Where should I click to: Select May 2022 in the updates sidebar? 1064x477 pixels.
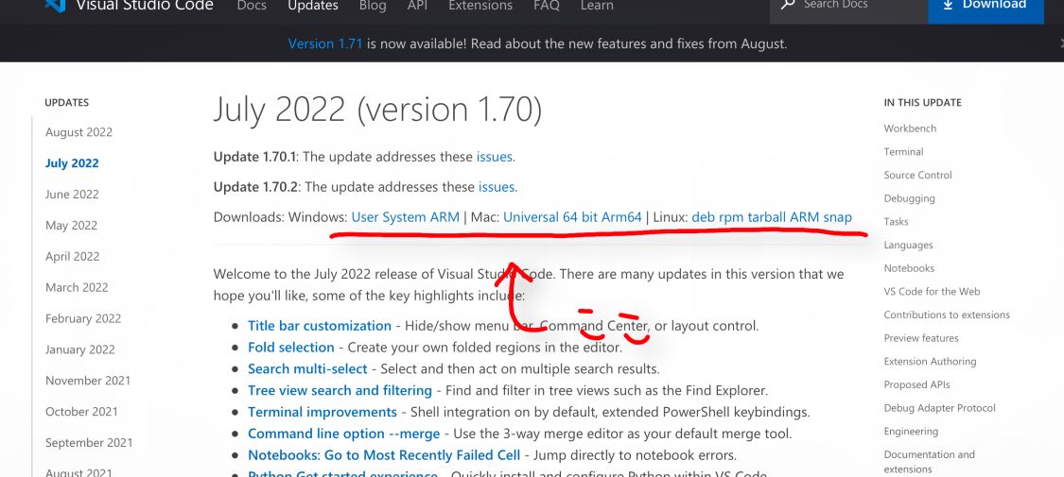click(x=71, y=226)
